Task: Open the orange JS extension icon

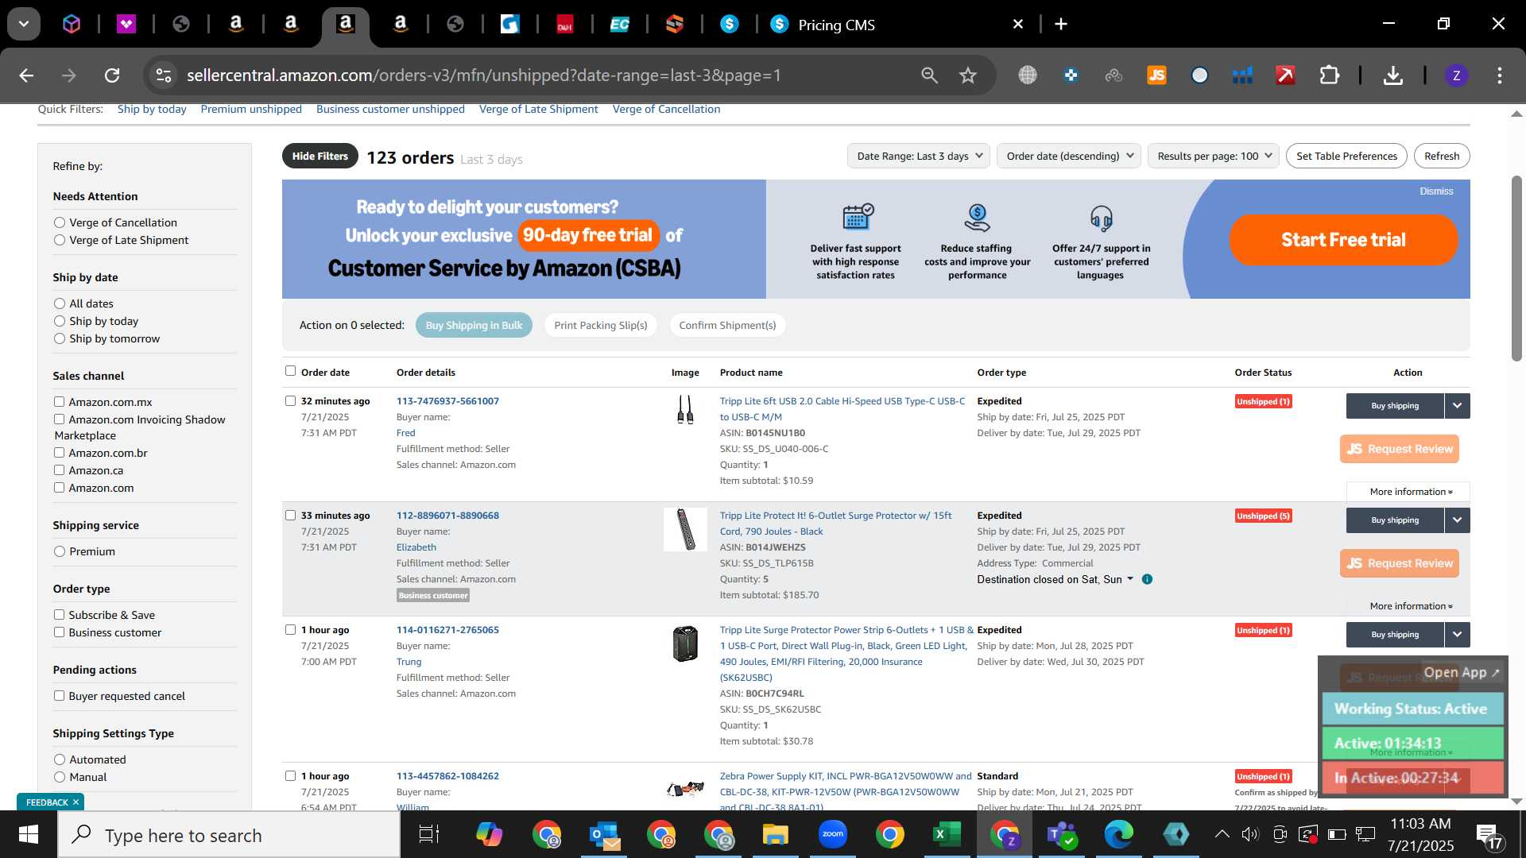Action: coord(1156,75)
